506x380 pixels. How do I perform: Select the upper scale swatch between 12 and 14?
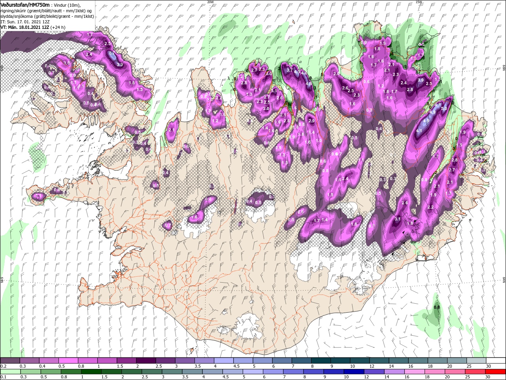pos(379,361)
